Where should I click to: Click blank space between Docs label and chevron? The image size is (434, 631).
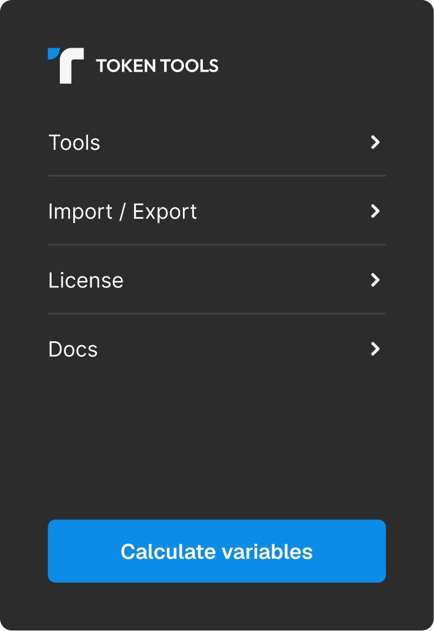coord(233,349)
